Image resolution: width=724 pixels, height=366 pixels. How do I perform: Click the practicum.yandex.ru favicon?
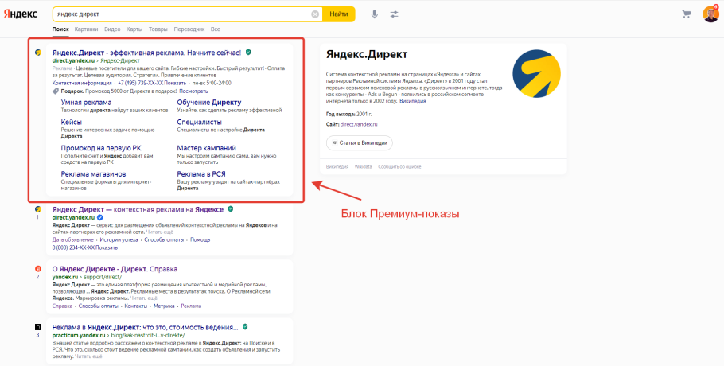pyautogui.click(x=37, y=326)
